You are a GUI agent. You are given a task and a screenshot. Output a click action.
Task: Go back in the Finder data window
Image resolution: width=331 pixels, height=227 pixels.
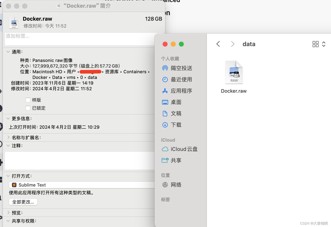point(218,44)
